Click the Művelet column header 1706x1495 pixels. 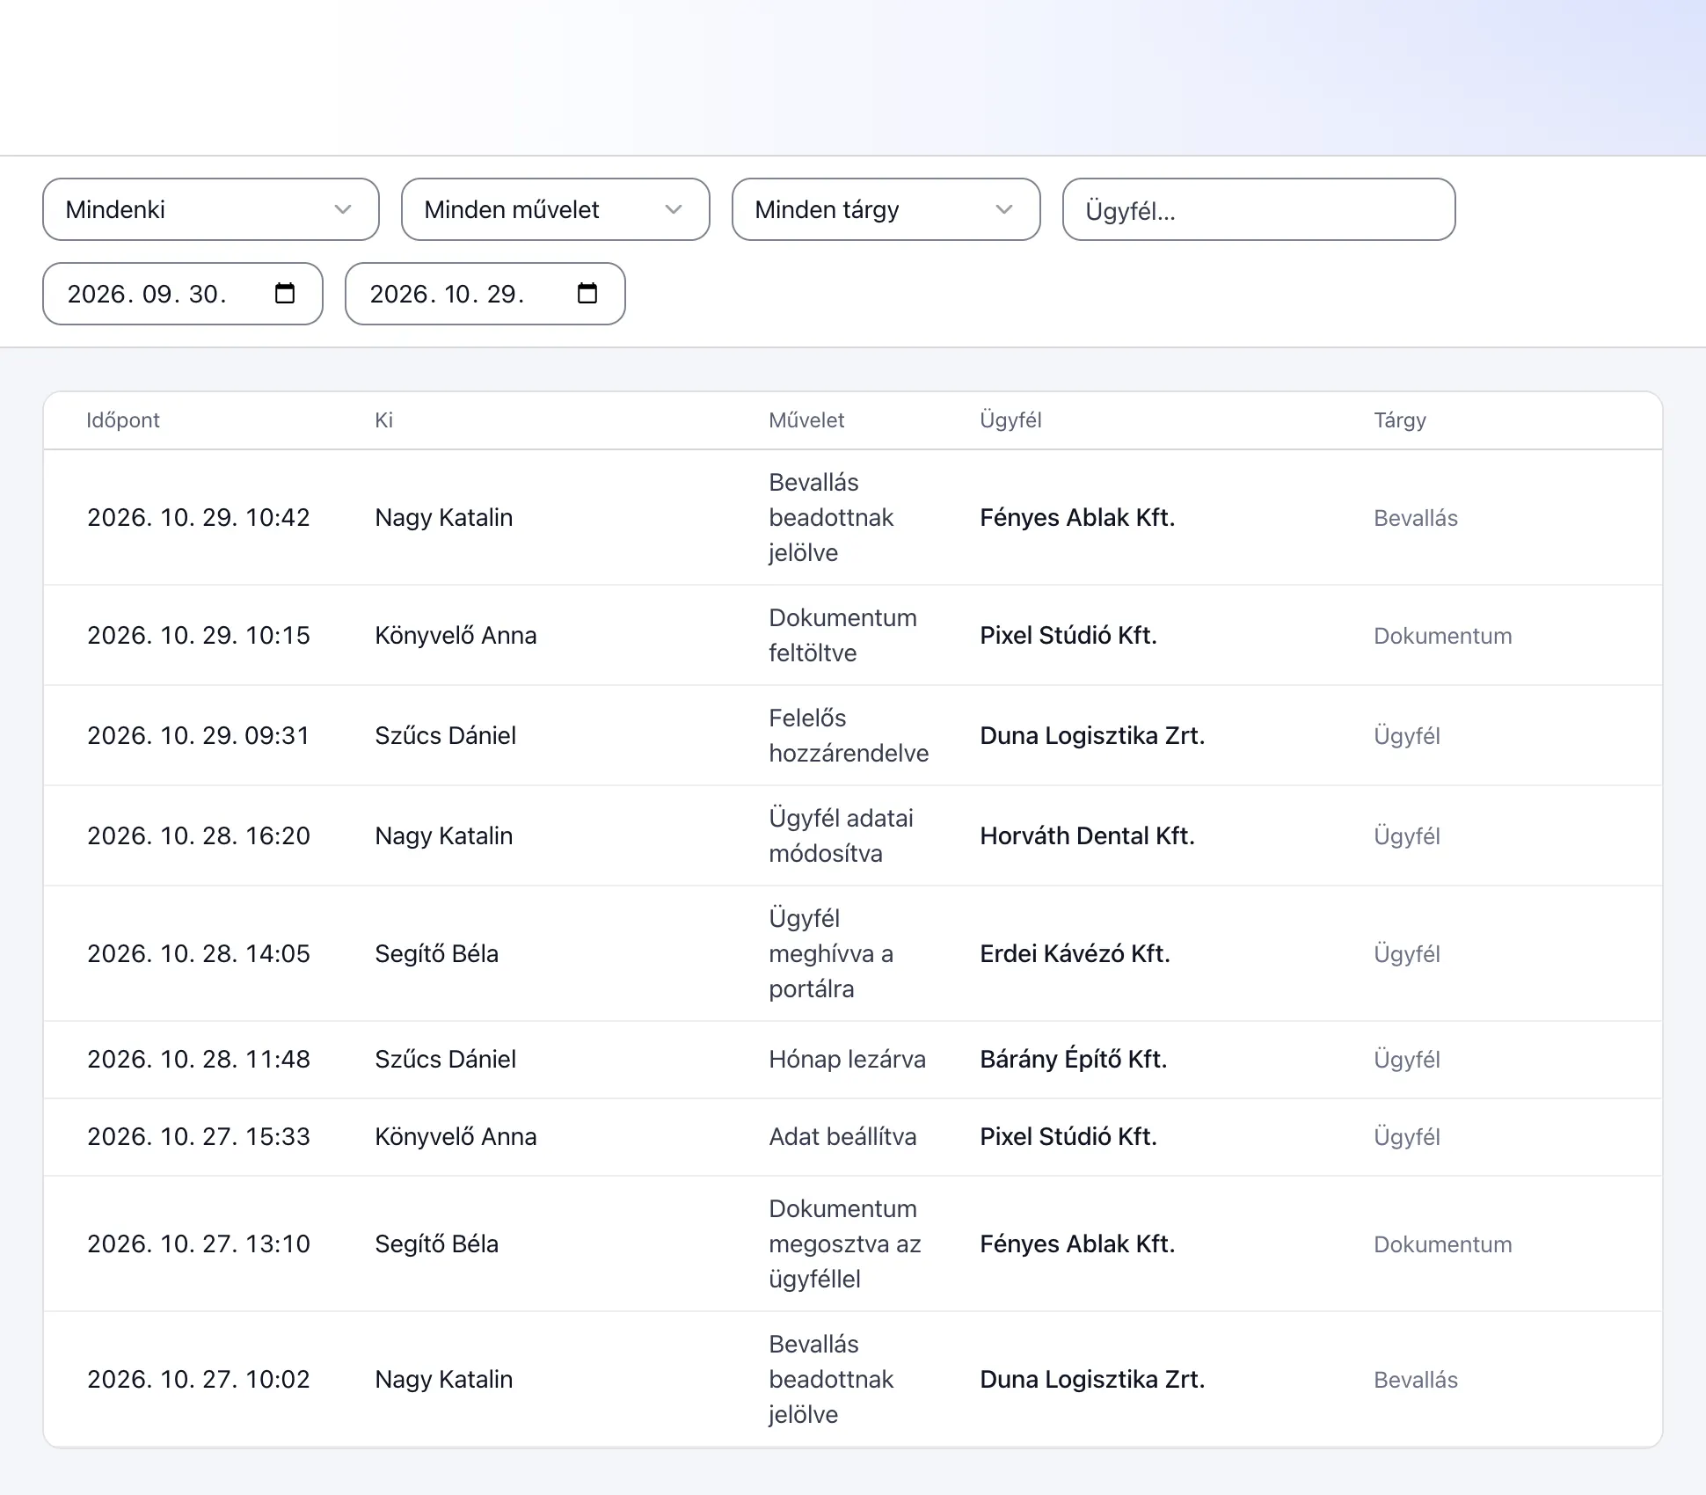806,420
